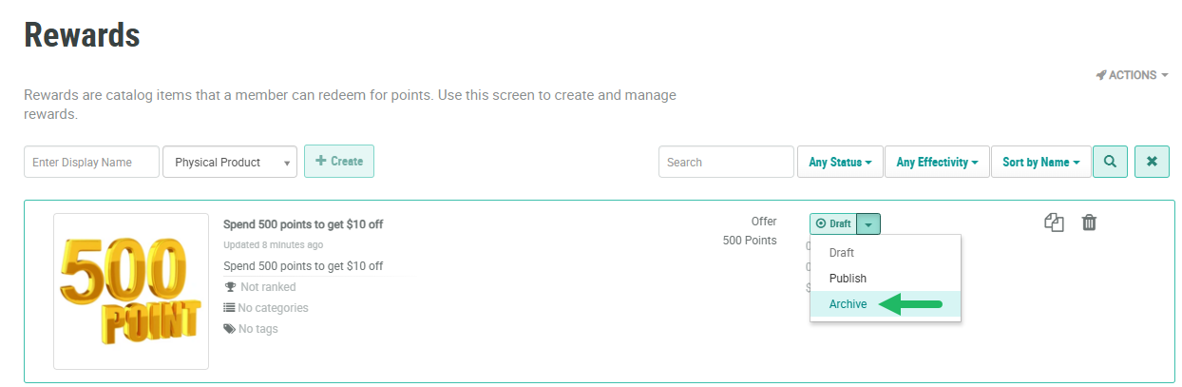The width and height of the screenshot is (1182, 387).
Task: Open the 'Spend 500 points' reward title
Action: (303, 224)
